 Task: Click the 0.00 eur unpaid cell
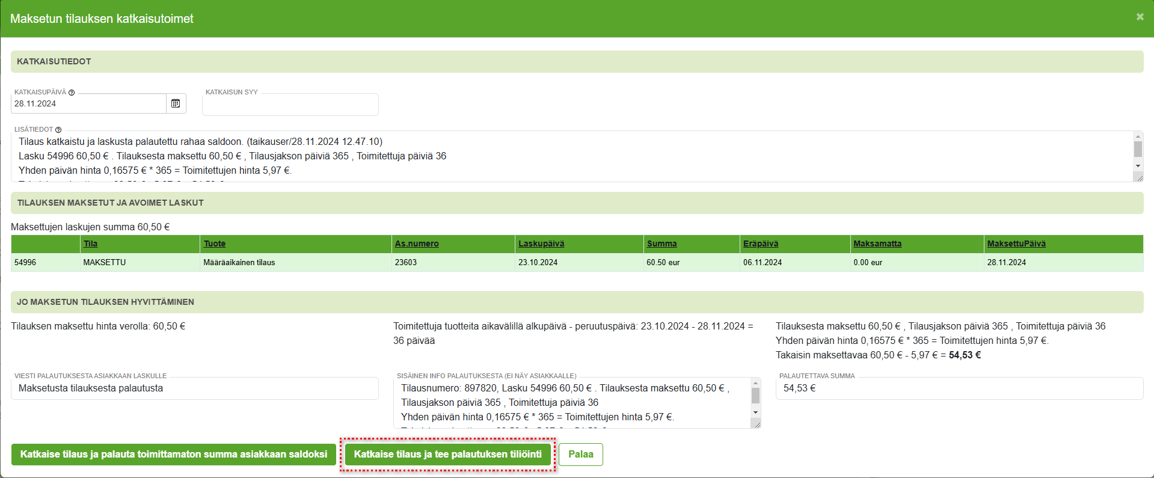(x=917, y=262)
